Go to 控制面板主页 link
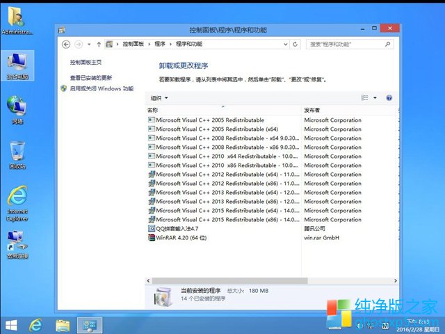 click(x=85, y=63)
